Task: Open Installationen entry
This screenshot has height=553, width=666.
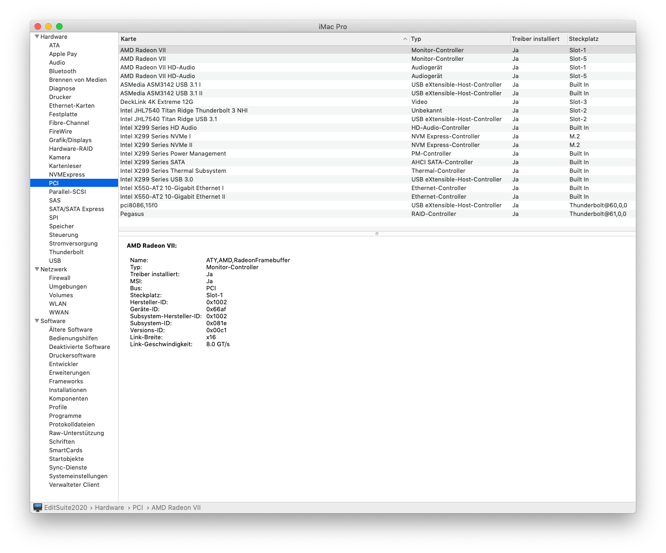Action: click(x=67, y=390)
